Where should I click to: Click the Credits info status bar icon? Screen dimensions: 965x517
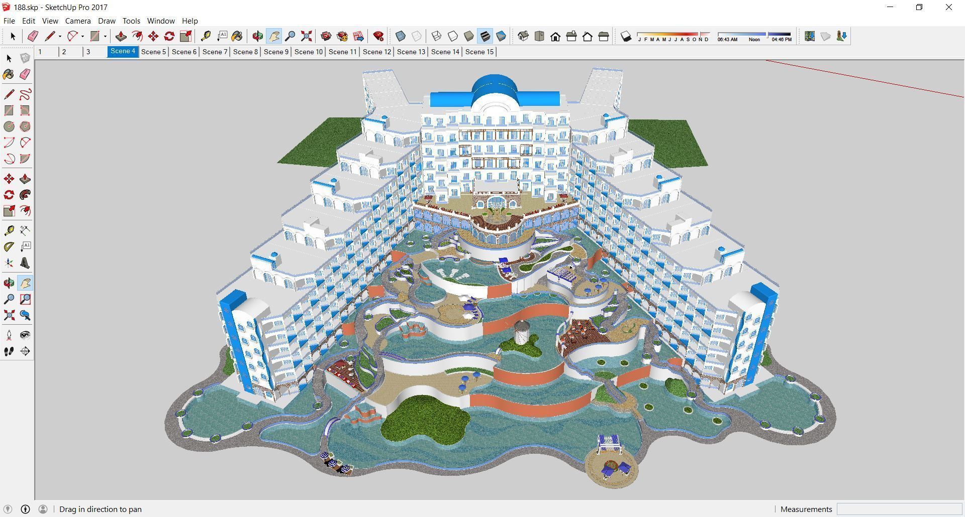tap(25, 509)
